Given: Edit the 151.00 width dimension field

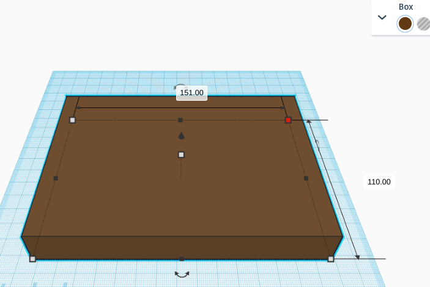Looking at the screenshot, I should [x=191, y=93].
